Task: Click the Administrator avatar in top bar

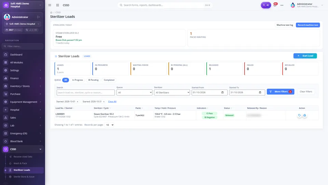Action: point(293,5)
